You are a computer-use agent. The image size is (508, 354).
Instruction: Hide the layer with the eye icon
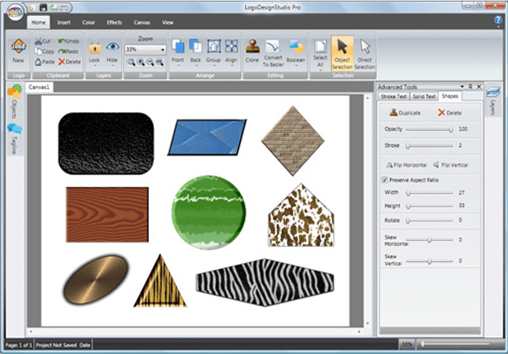[x=112, y=50]
